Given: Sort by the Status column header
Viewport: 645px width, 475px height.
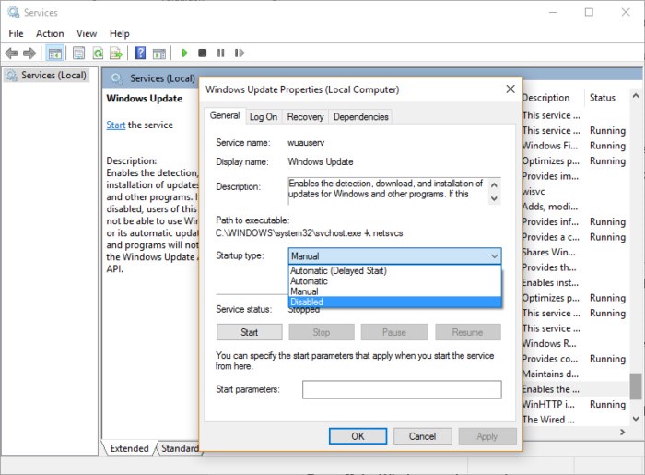Looking at the screenshot, I should tap(605, 98).
